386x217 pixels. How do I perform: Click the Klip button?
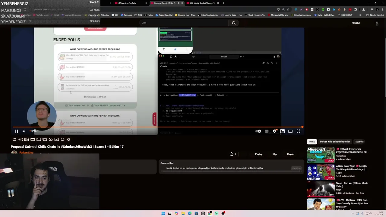pos(274,154)
